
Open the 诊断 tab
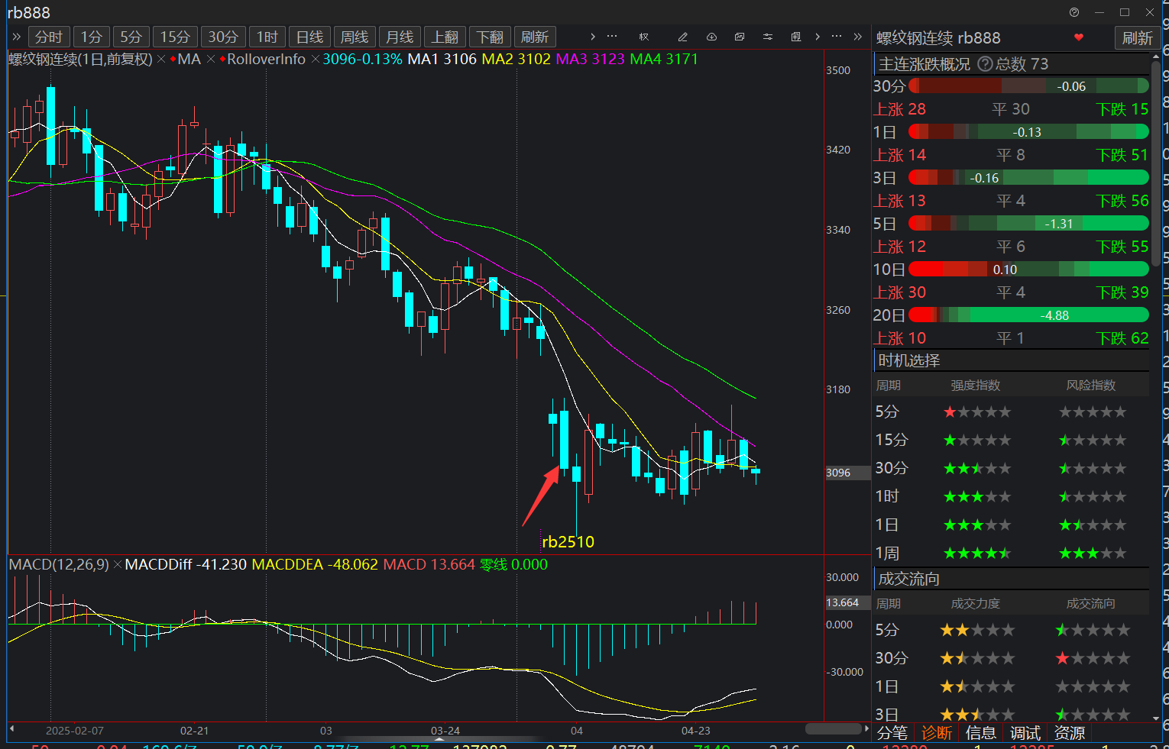[937, 733]
